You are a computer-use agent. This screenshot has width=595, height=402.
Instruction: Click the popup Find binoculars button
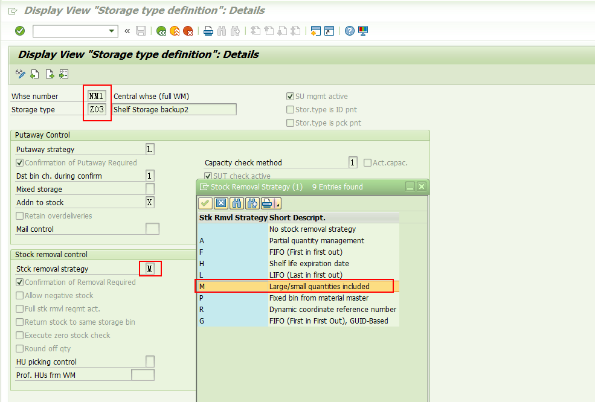[237, 203]
